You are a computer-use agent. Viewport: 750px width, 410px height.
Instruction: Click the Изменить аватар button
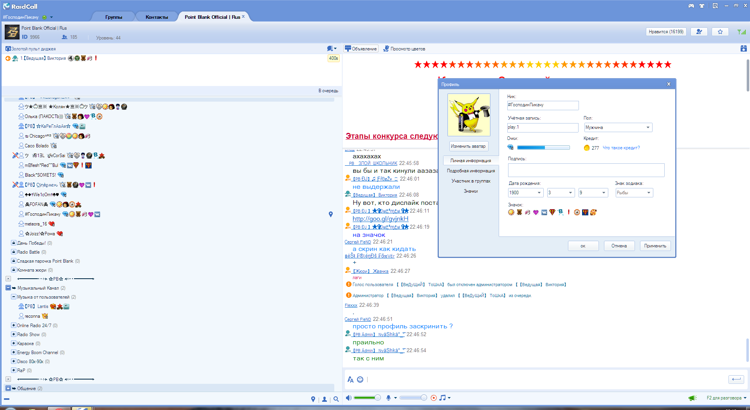point(469,146)
